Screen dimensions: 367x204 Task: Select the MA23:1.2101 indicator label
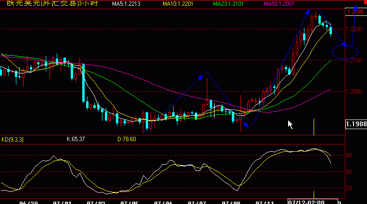point(228,4)
